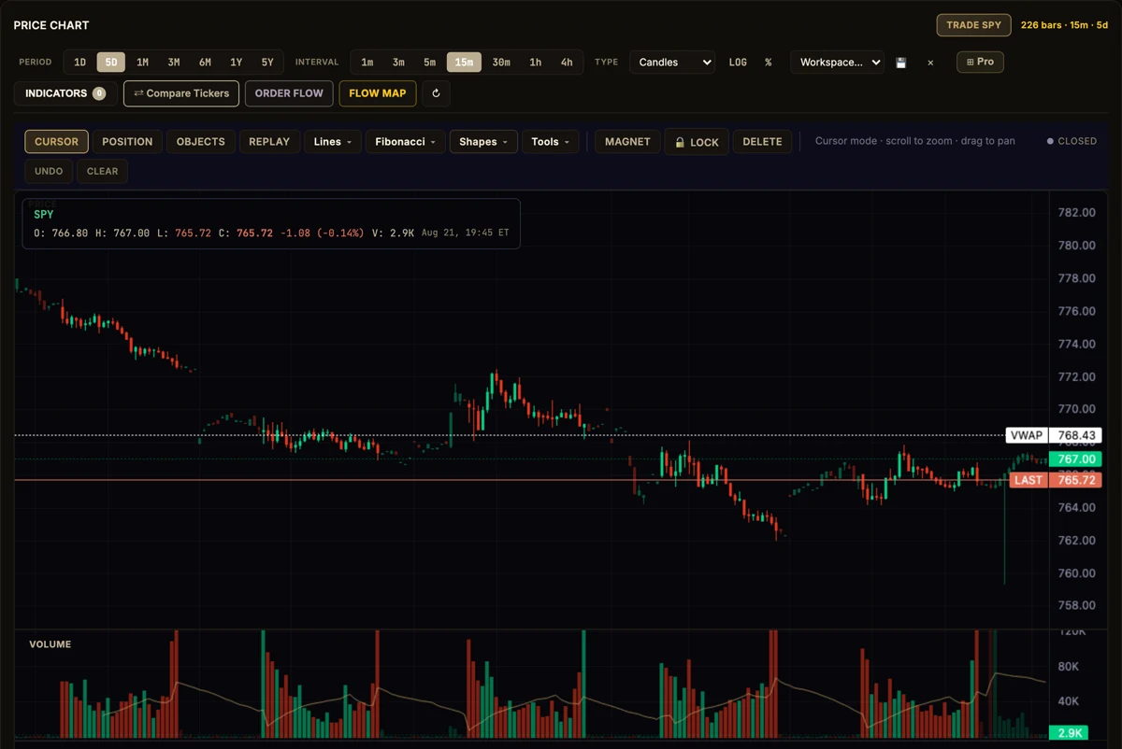Viewport: 1122px width, 749px height.
Task: Open the ORDER FLOW panel
Action: click(289, 93)
